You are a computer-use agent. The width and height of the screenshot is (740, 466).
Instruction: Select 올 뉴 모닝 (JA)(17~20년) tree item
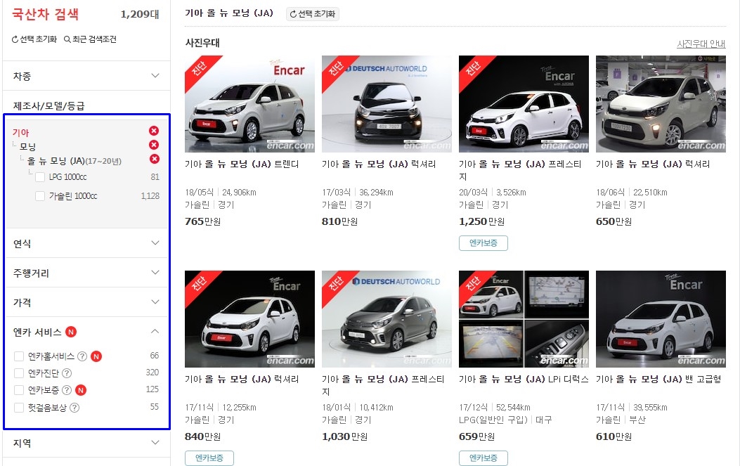(x=74, y=161)
